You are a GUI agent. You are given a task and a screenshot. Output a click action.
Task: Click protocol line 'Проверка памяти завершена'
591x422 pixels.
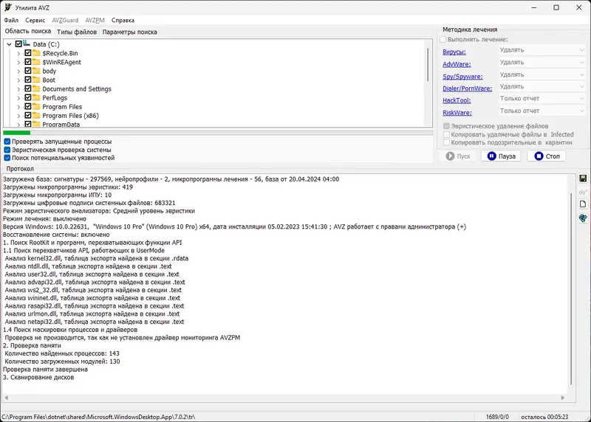[45, 370]
